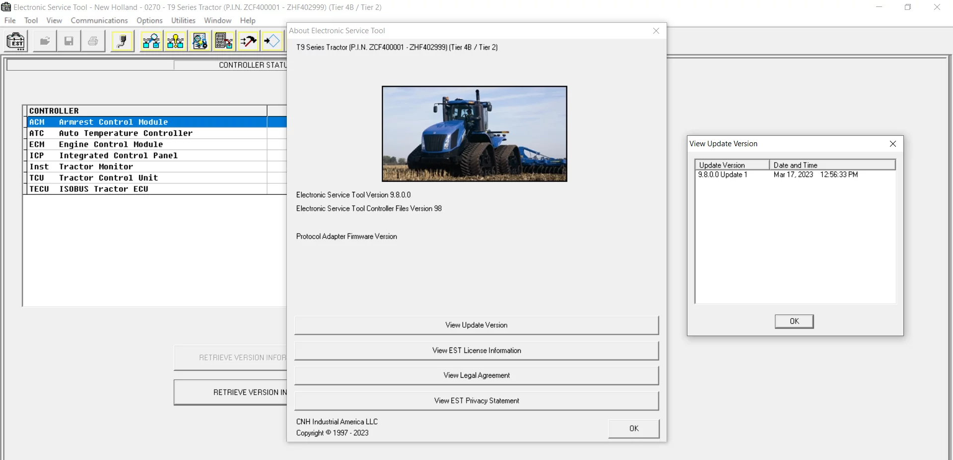This screenshot has height=460, width=953.
Task: Open View EST License Information
Action: [476, 350]
